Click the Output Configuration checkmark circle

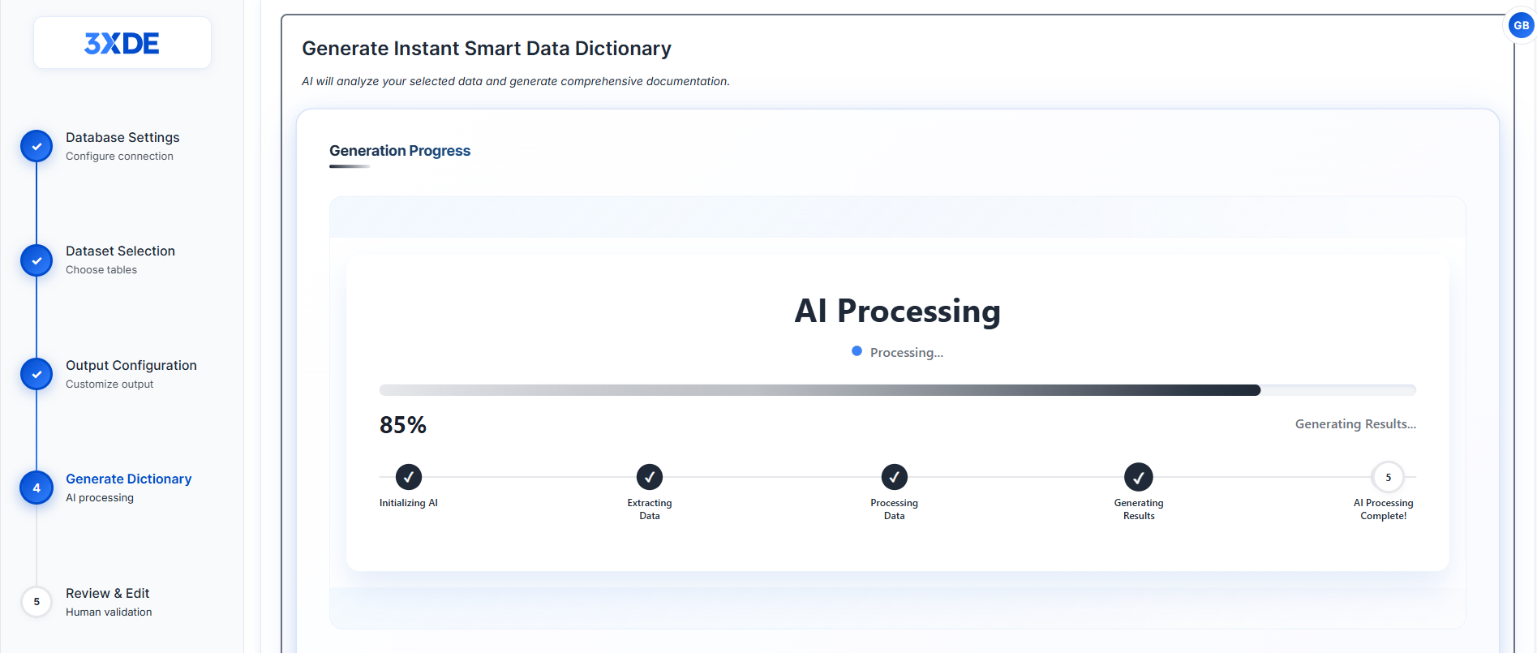(36, 374)
